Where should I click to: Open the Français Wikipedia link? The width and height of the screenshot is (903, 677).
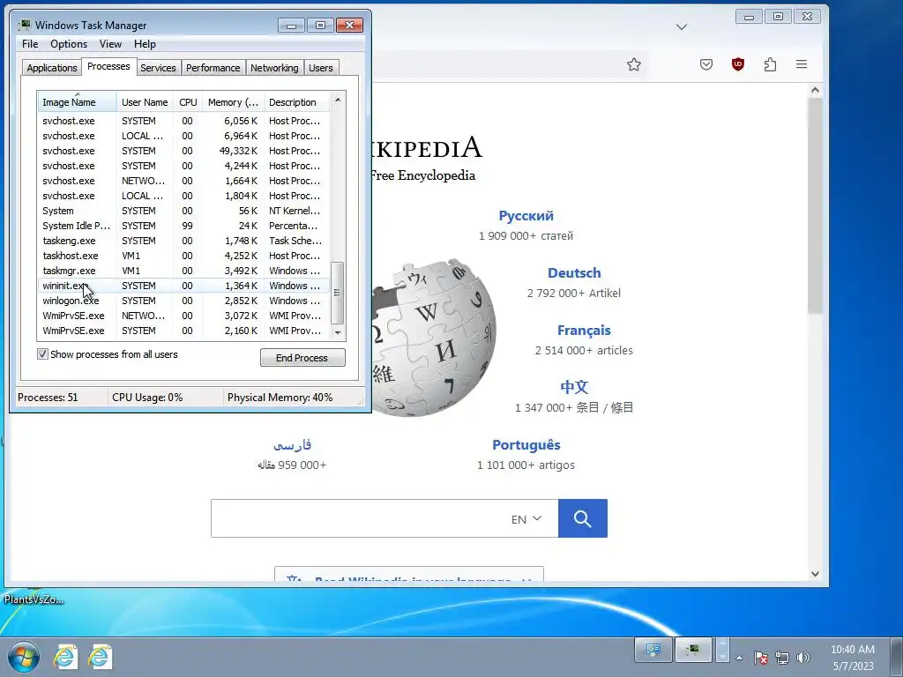584,331
